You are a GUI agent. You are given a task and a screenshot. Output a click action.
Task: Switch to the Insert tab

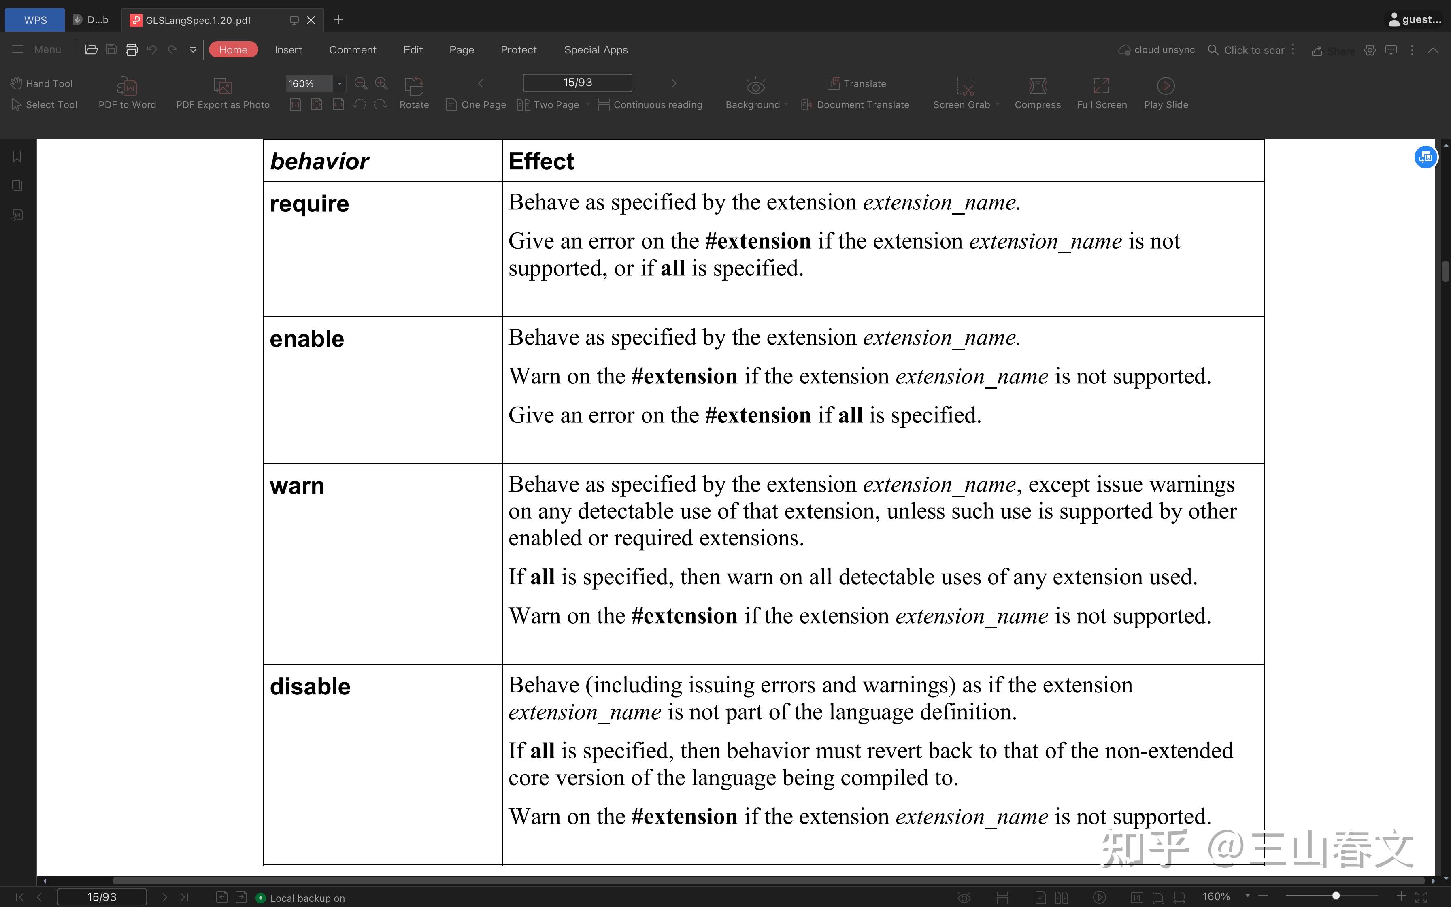(288, 49)
